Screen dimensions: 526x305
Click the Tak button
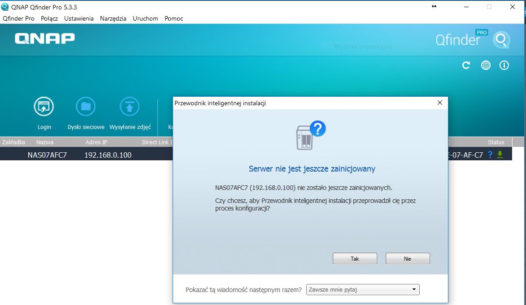click(x=355, y=258)
